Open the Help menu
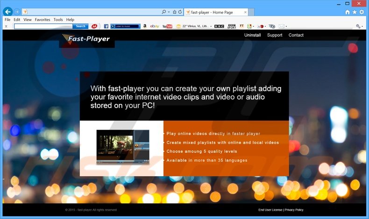 70,20
